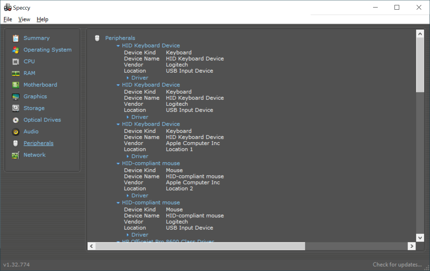The height and width of the screenshot is (271, 430).
Task: Click 'Apple Computer Inc' vendor of the keyboard
Action: coord(193,143)
